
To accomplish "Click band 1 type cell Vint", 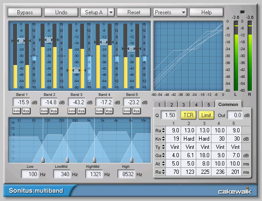I will 173,147.
